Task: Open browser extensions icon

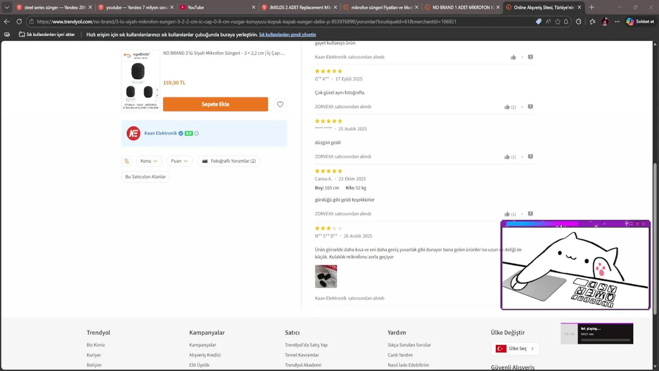Action: coord(579,22)
